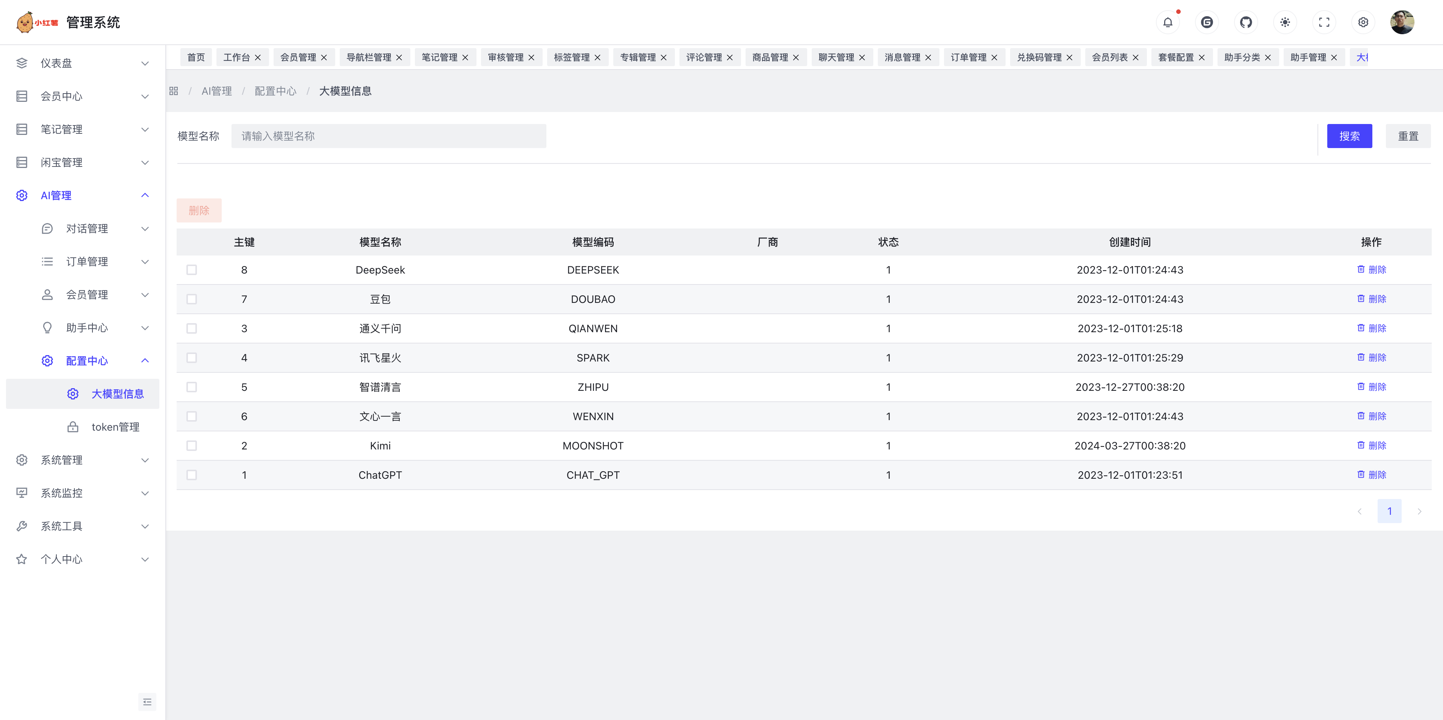Collapse sidebar using bottom fold icon
This screenshot has width=1443, height=720.
(147, 702)
